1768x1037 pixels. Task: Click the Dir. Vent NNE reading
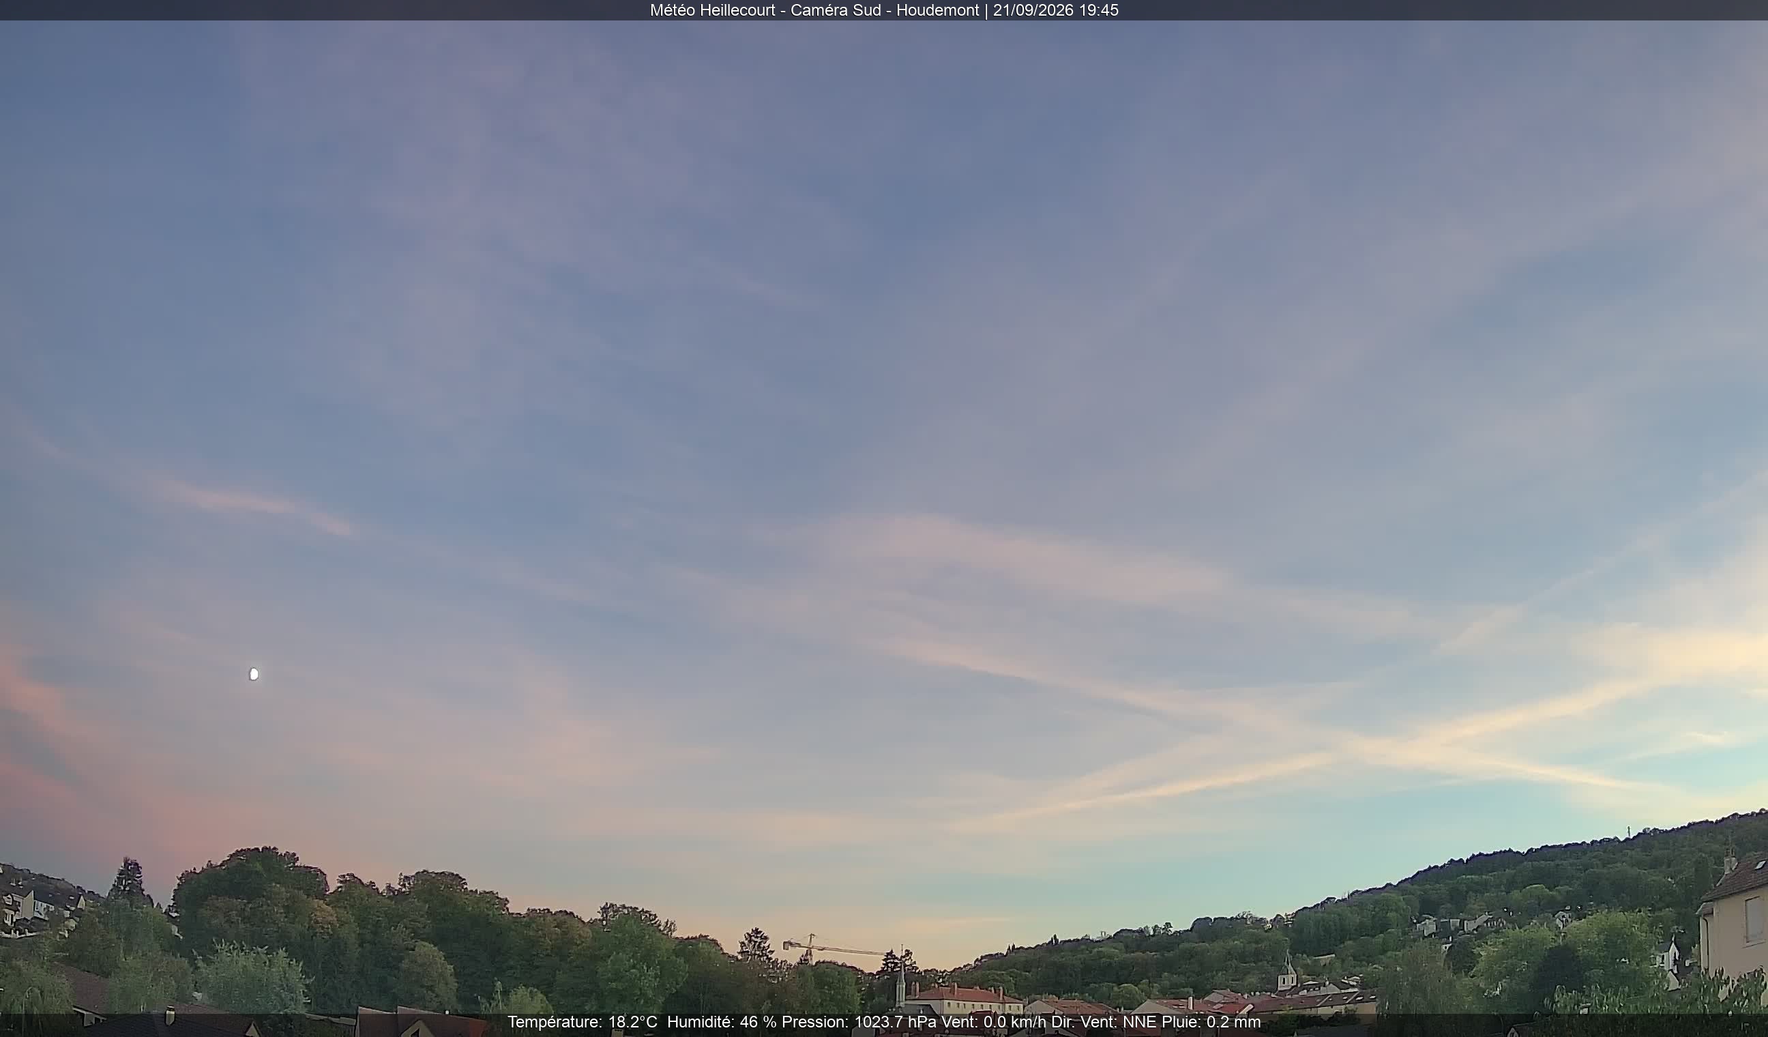[x=1104, y=1022]
